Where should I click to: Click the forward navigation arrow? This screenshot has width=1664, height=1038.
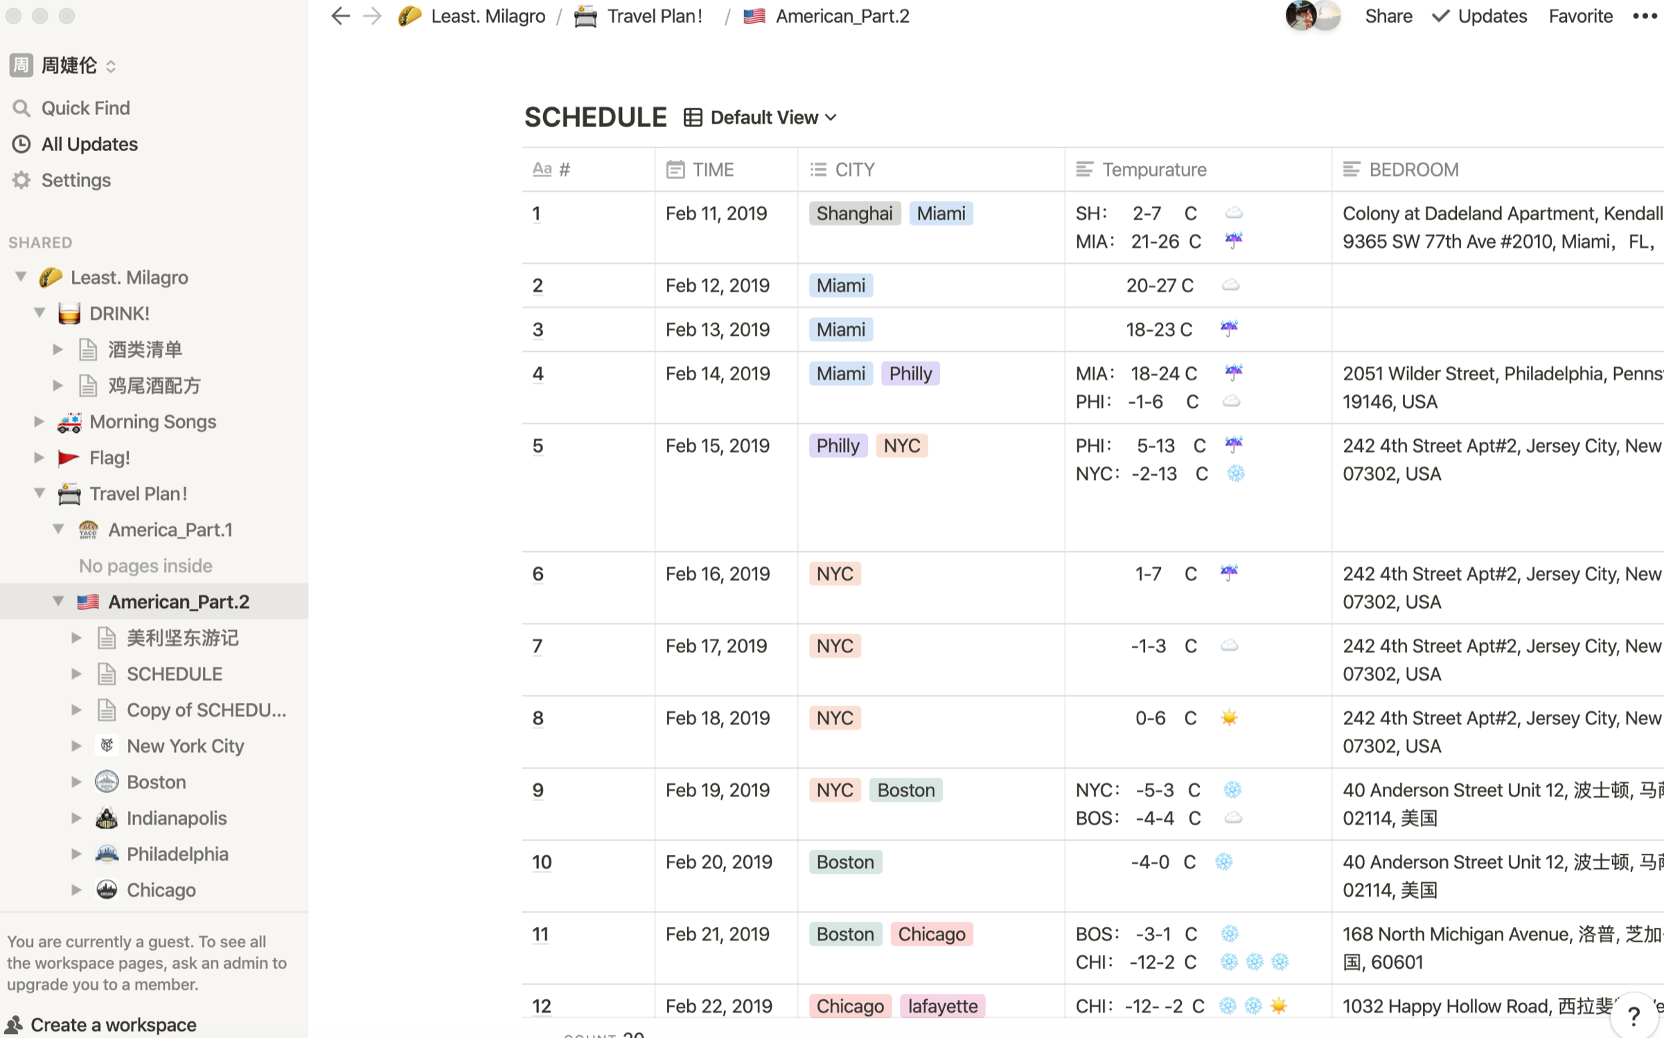[372, 16]
